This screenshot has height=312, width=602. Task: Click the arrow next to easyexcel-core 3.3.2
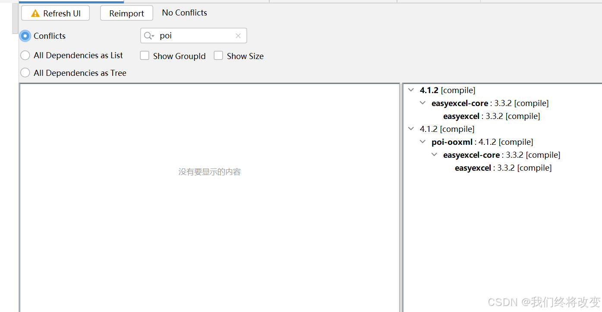(422, 103)
